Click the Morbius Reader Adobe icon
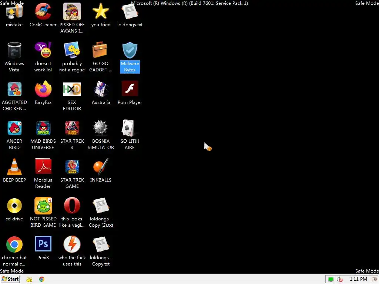This screenshot has height=284, width=379. point(43,166)
